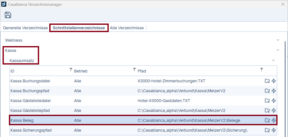The height and width of the screenshot is (137, 288).
Task: Click the path ending in MelzerV2\Sicherung\
Action: [193, 130]
